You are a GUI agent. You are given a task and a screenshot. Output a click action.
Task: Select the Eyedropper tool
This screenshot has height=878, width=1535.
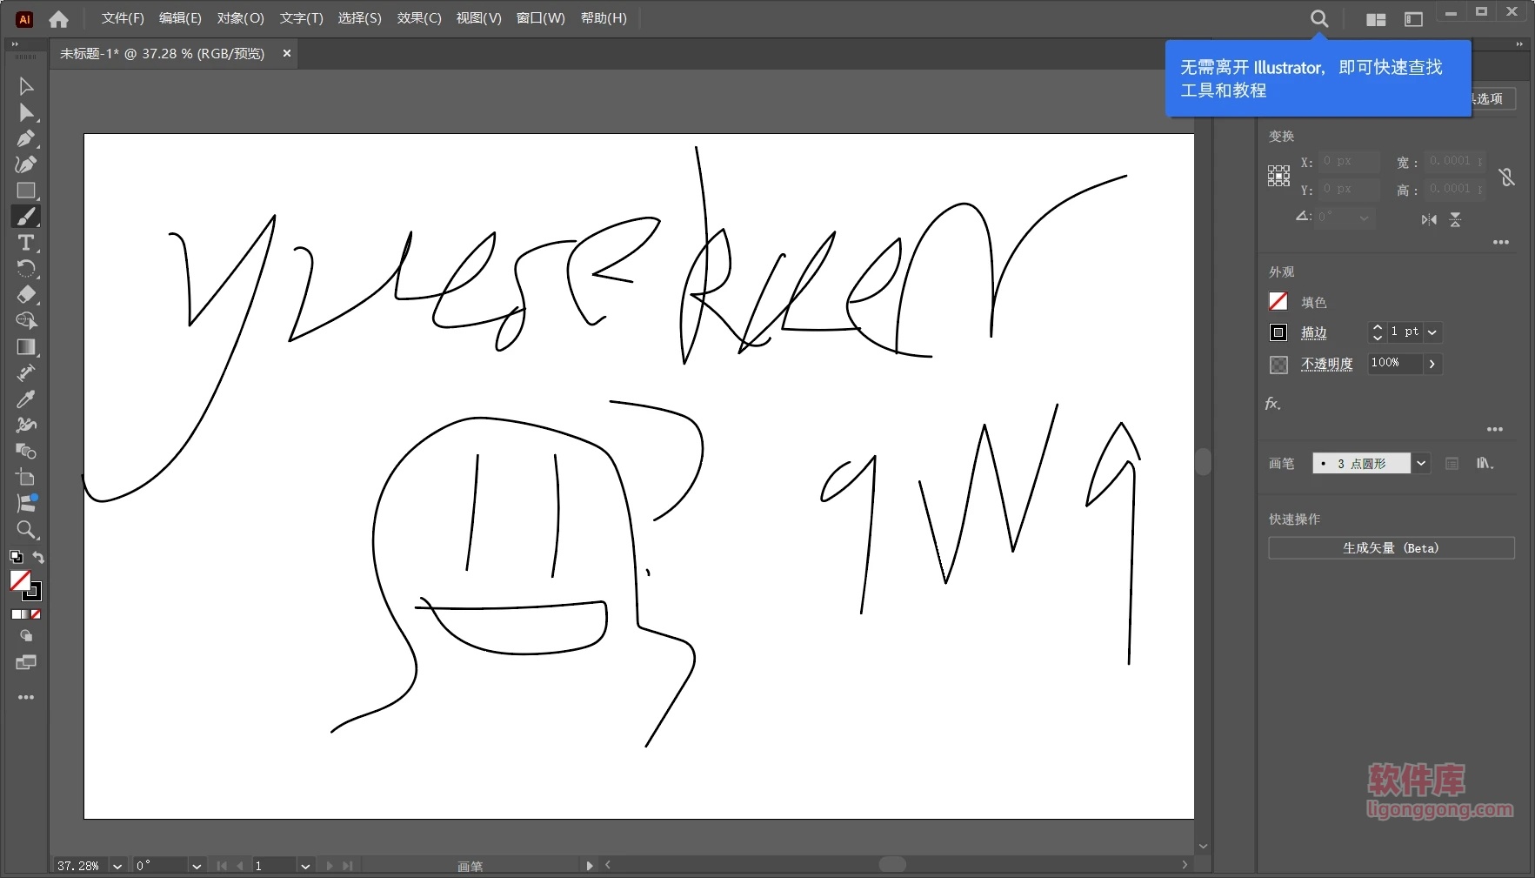point(26,399)
